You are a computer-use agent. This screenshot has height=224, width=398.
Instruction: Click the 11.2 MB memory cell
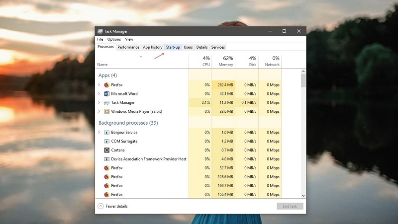pos(223,103)
